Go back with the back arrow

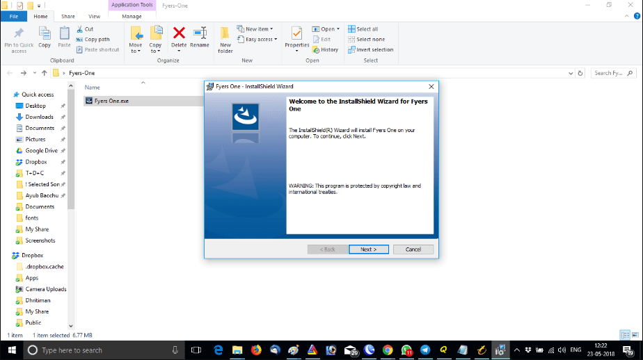click(10, 73)
